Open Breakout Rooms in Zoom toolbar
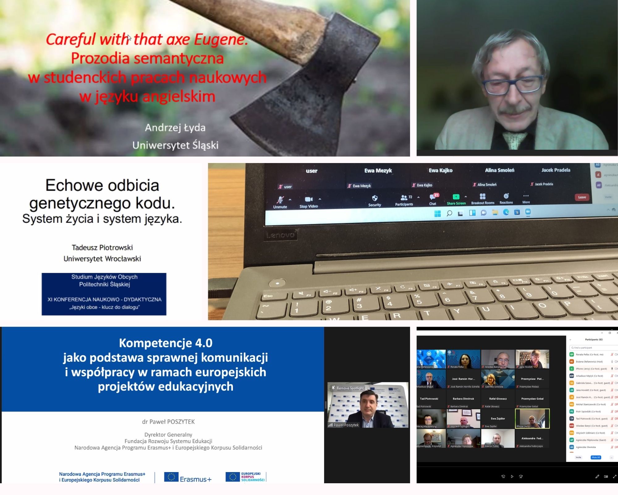The width and height of the screenshot is (618, 495). pos(483,199)
